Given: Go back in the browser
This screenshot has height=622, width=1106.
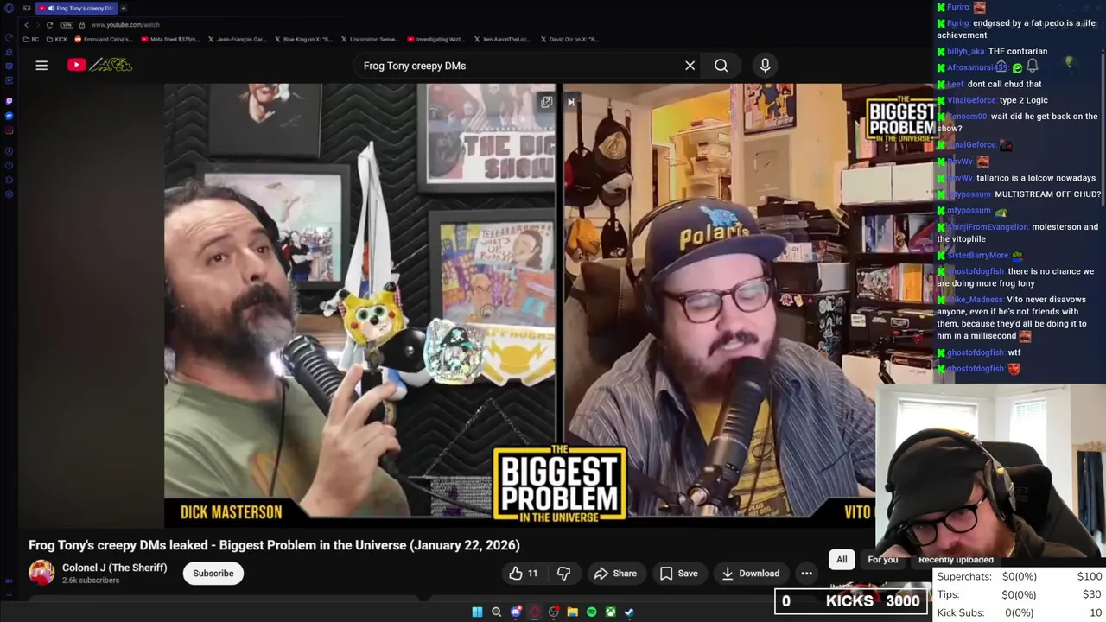Looking at the screenshot, I should [x=26, y=25].
